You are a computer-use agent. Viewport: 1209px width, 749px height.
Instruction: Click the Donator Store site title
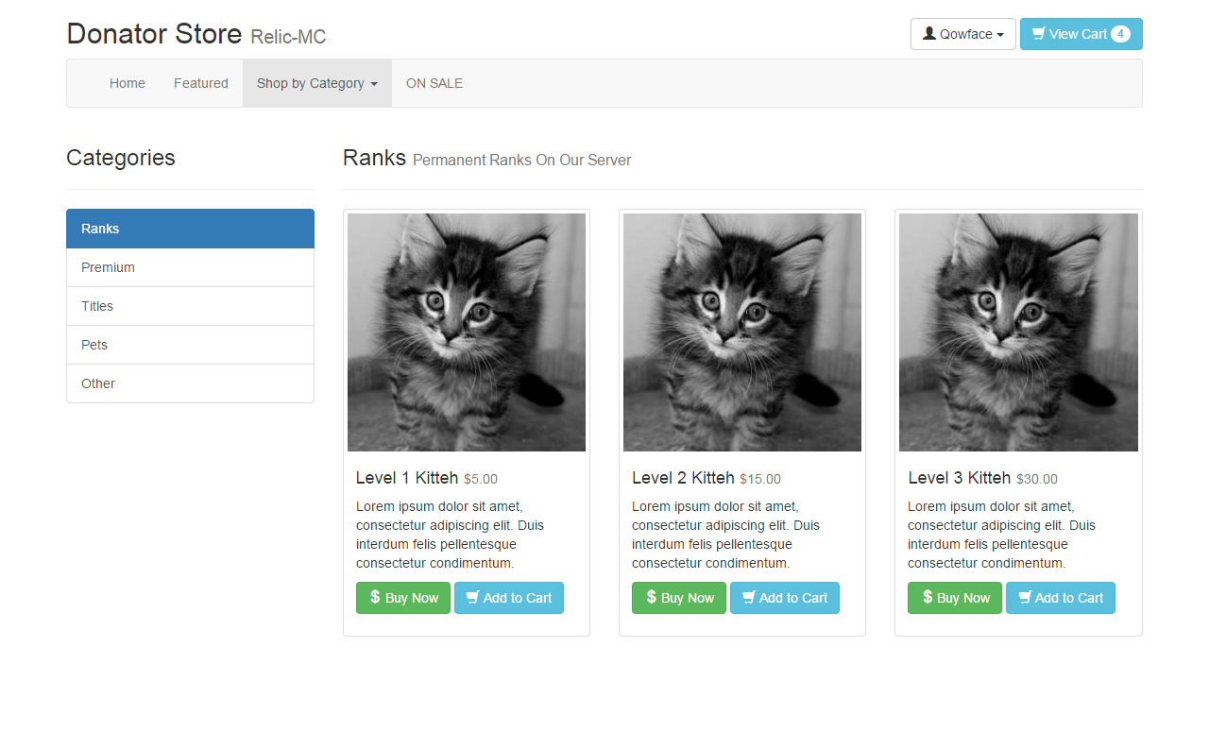pyautogui.click(x=154, y=34)
